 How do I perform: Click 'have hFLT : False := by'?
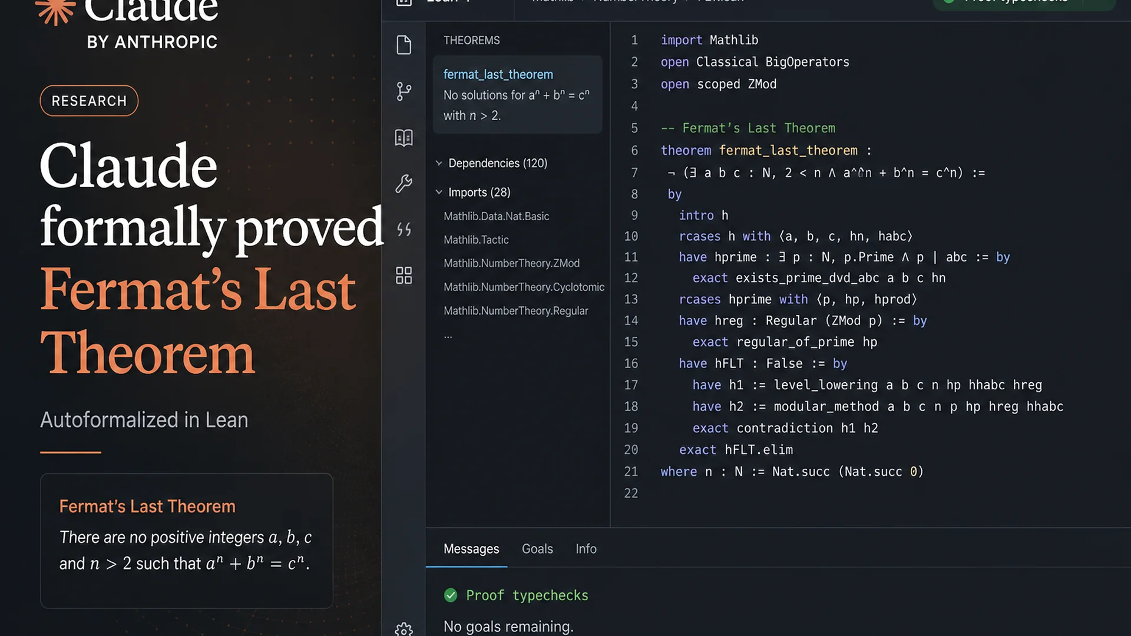pos(763,364)
